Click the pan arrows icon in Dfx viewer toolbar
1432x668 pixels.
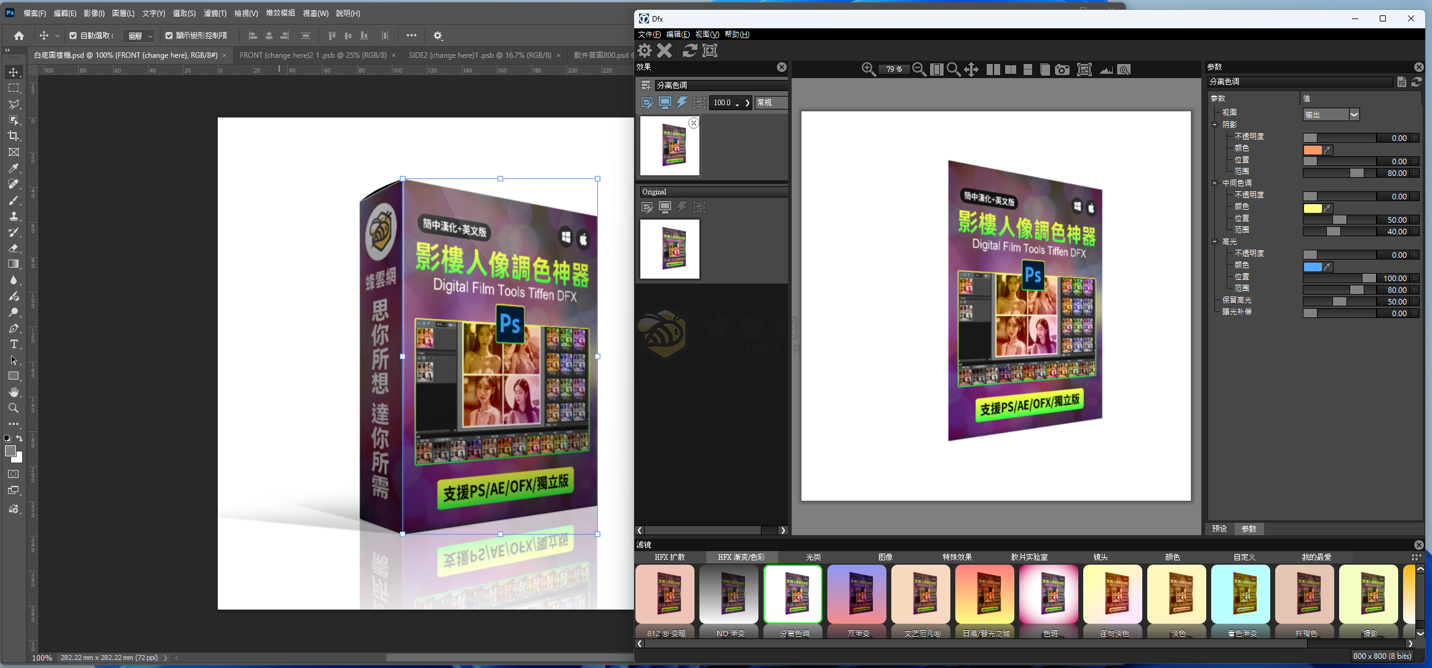click(x=971, y=70)
